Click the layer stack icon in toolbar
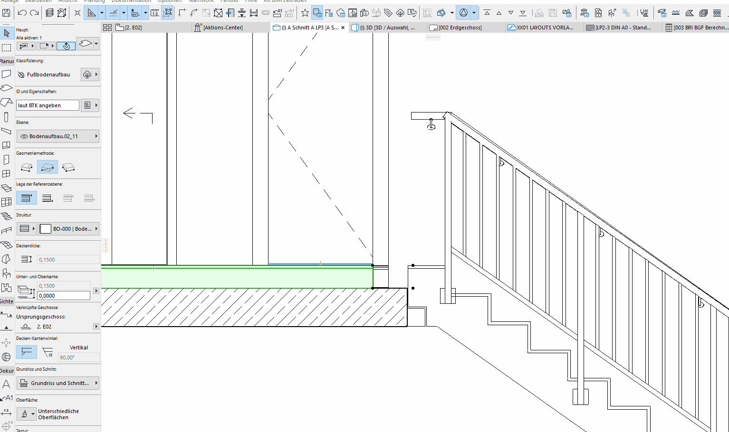 click(49, 13)
